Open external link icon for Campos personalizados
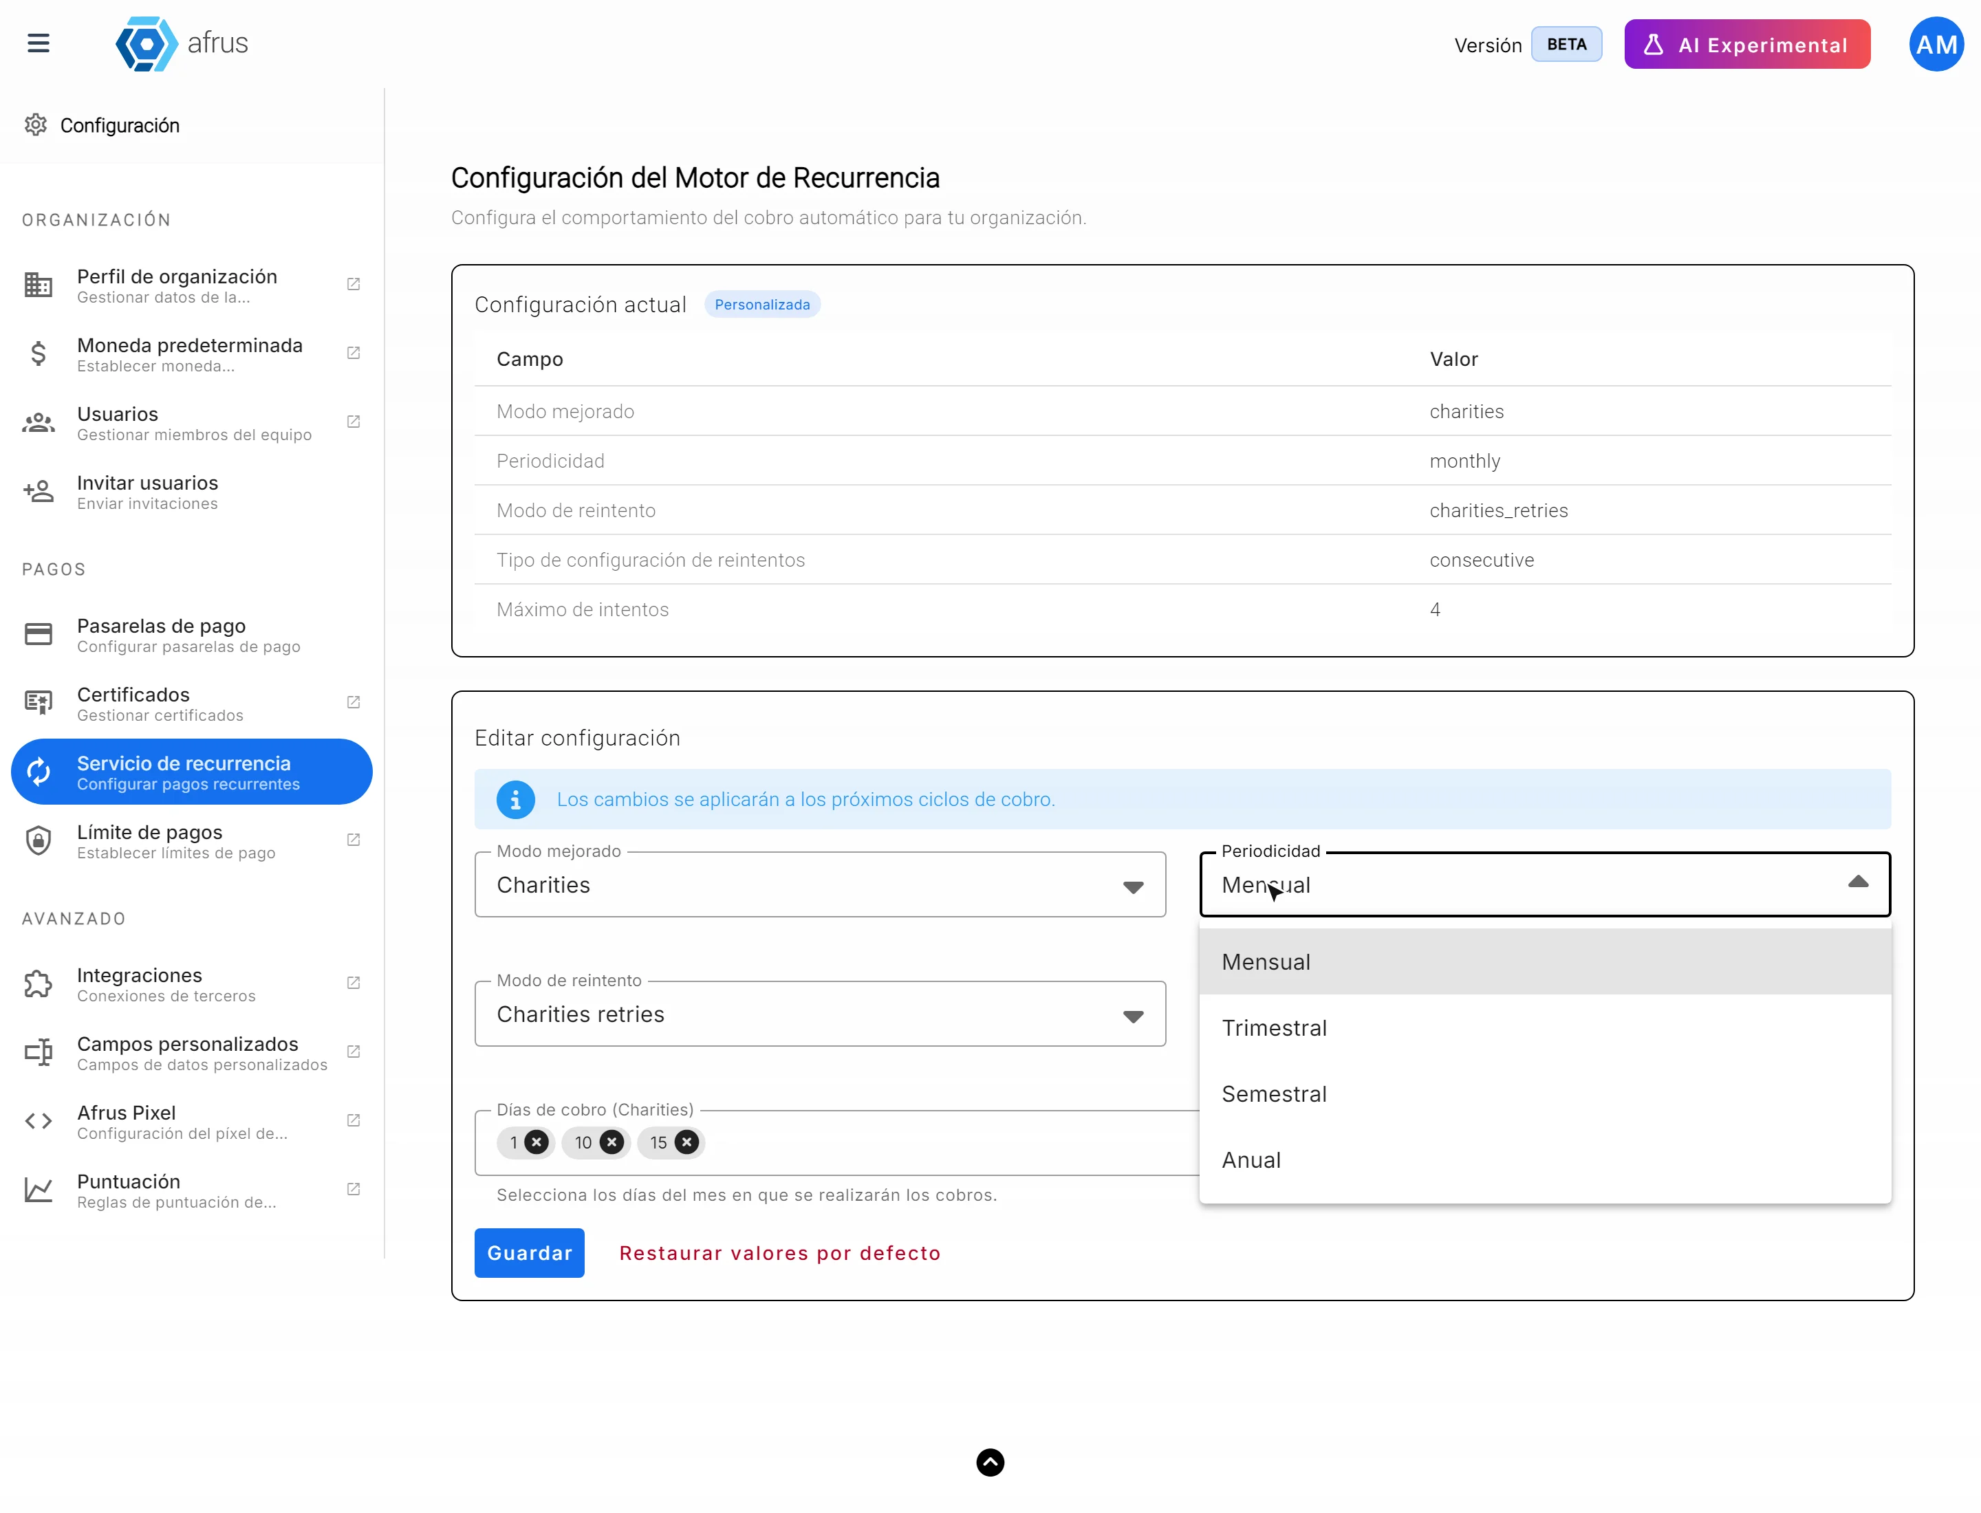Screen dimensions: 1981x1513 pyautogui.click(x=353, y=1052)
